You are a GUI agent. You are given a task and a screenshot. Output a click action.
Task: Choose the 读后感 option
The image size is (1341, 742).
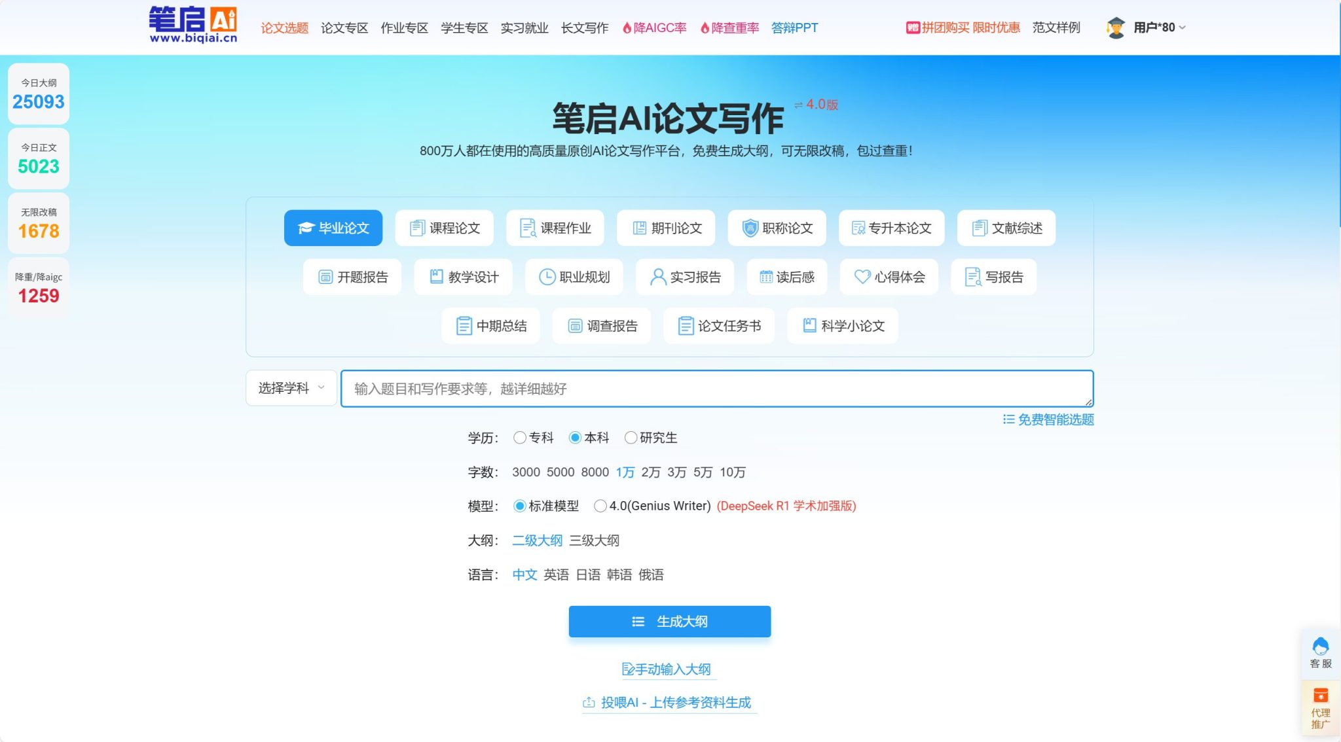click(786, 277)
